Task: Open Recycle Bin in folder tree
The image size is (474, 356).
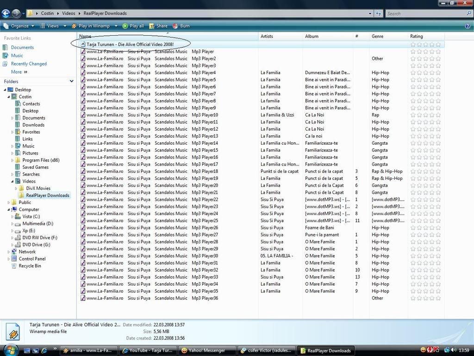Action: pyautogui.click(x=30, y=266)
